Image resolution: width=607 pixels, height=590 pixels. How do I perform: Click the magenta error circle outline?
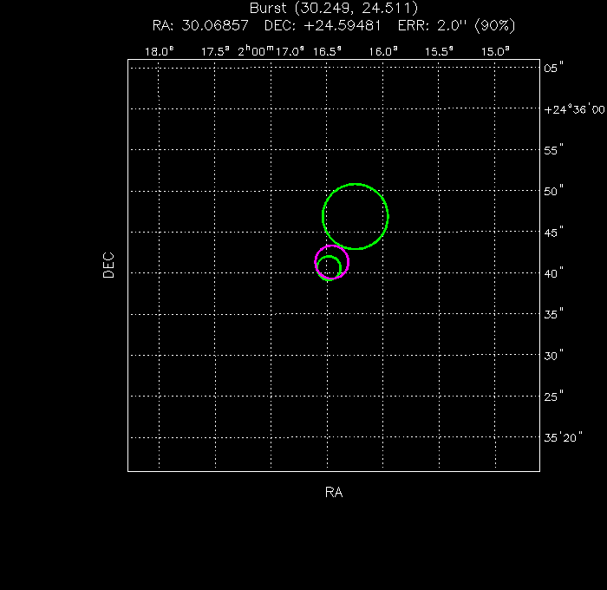(332, 262)
